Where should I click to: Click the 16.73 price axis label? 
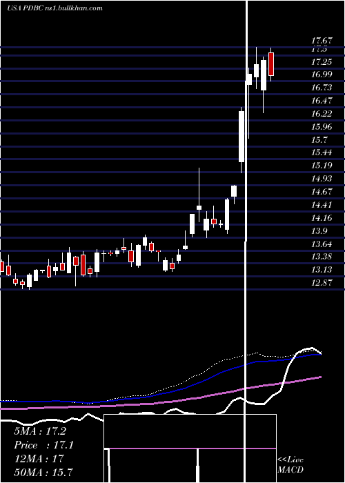tap(322, 88)
